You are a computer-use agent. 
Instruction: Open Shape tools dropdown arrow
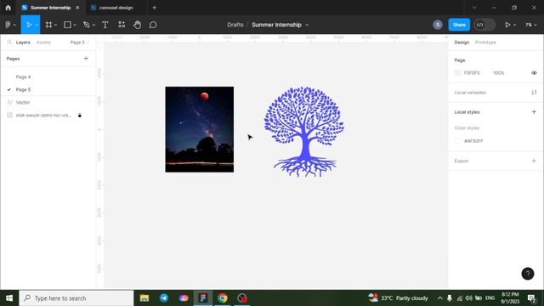tap(75, 25)
